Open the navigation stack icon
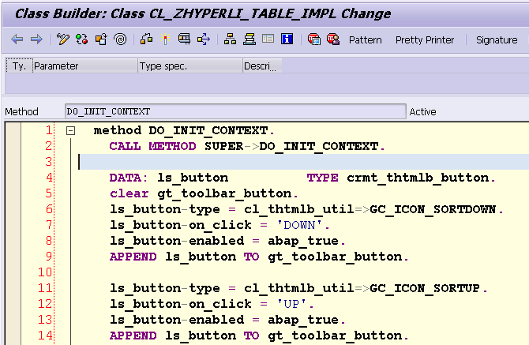 [249, 39]
